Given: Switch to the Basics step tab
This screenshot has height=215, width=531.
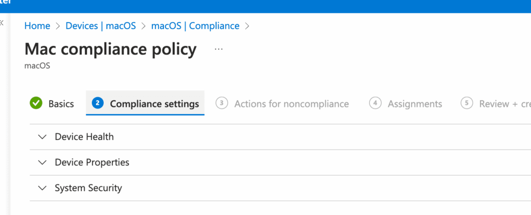Looking at the screenshot, I should click(61, 104).
